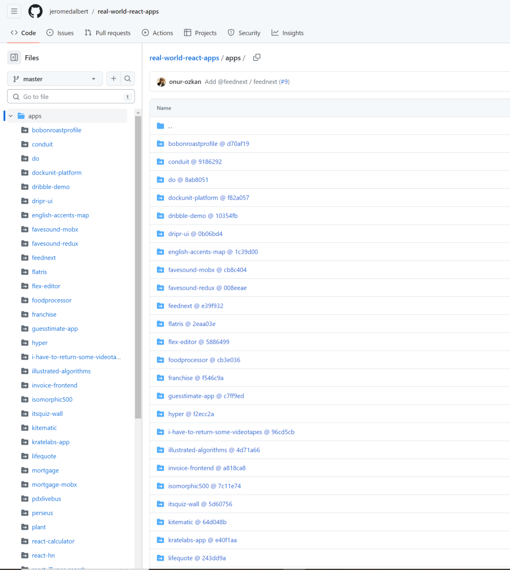Collapse the Files side panel icon
510x570 pixels.
pos(14,57)
